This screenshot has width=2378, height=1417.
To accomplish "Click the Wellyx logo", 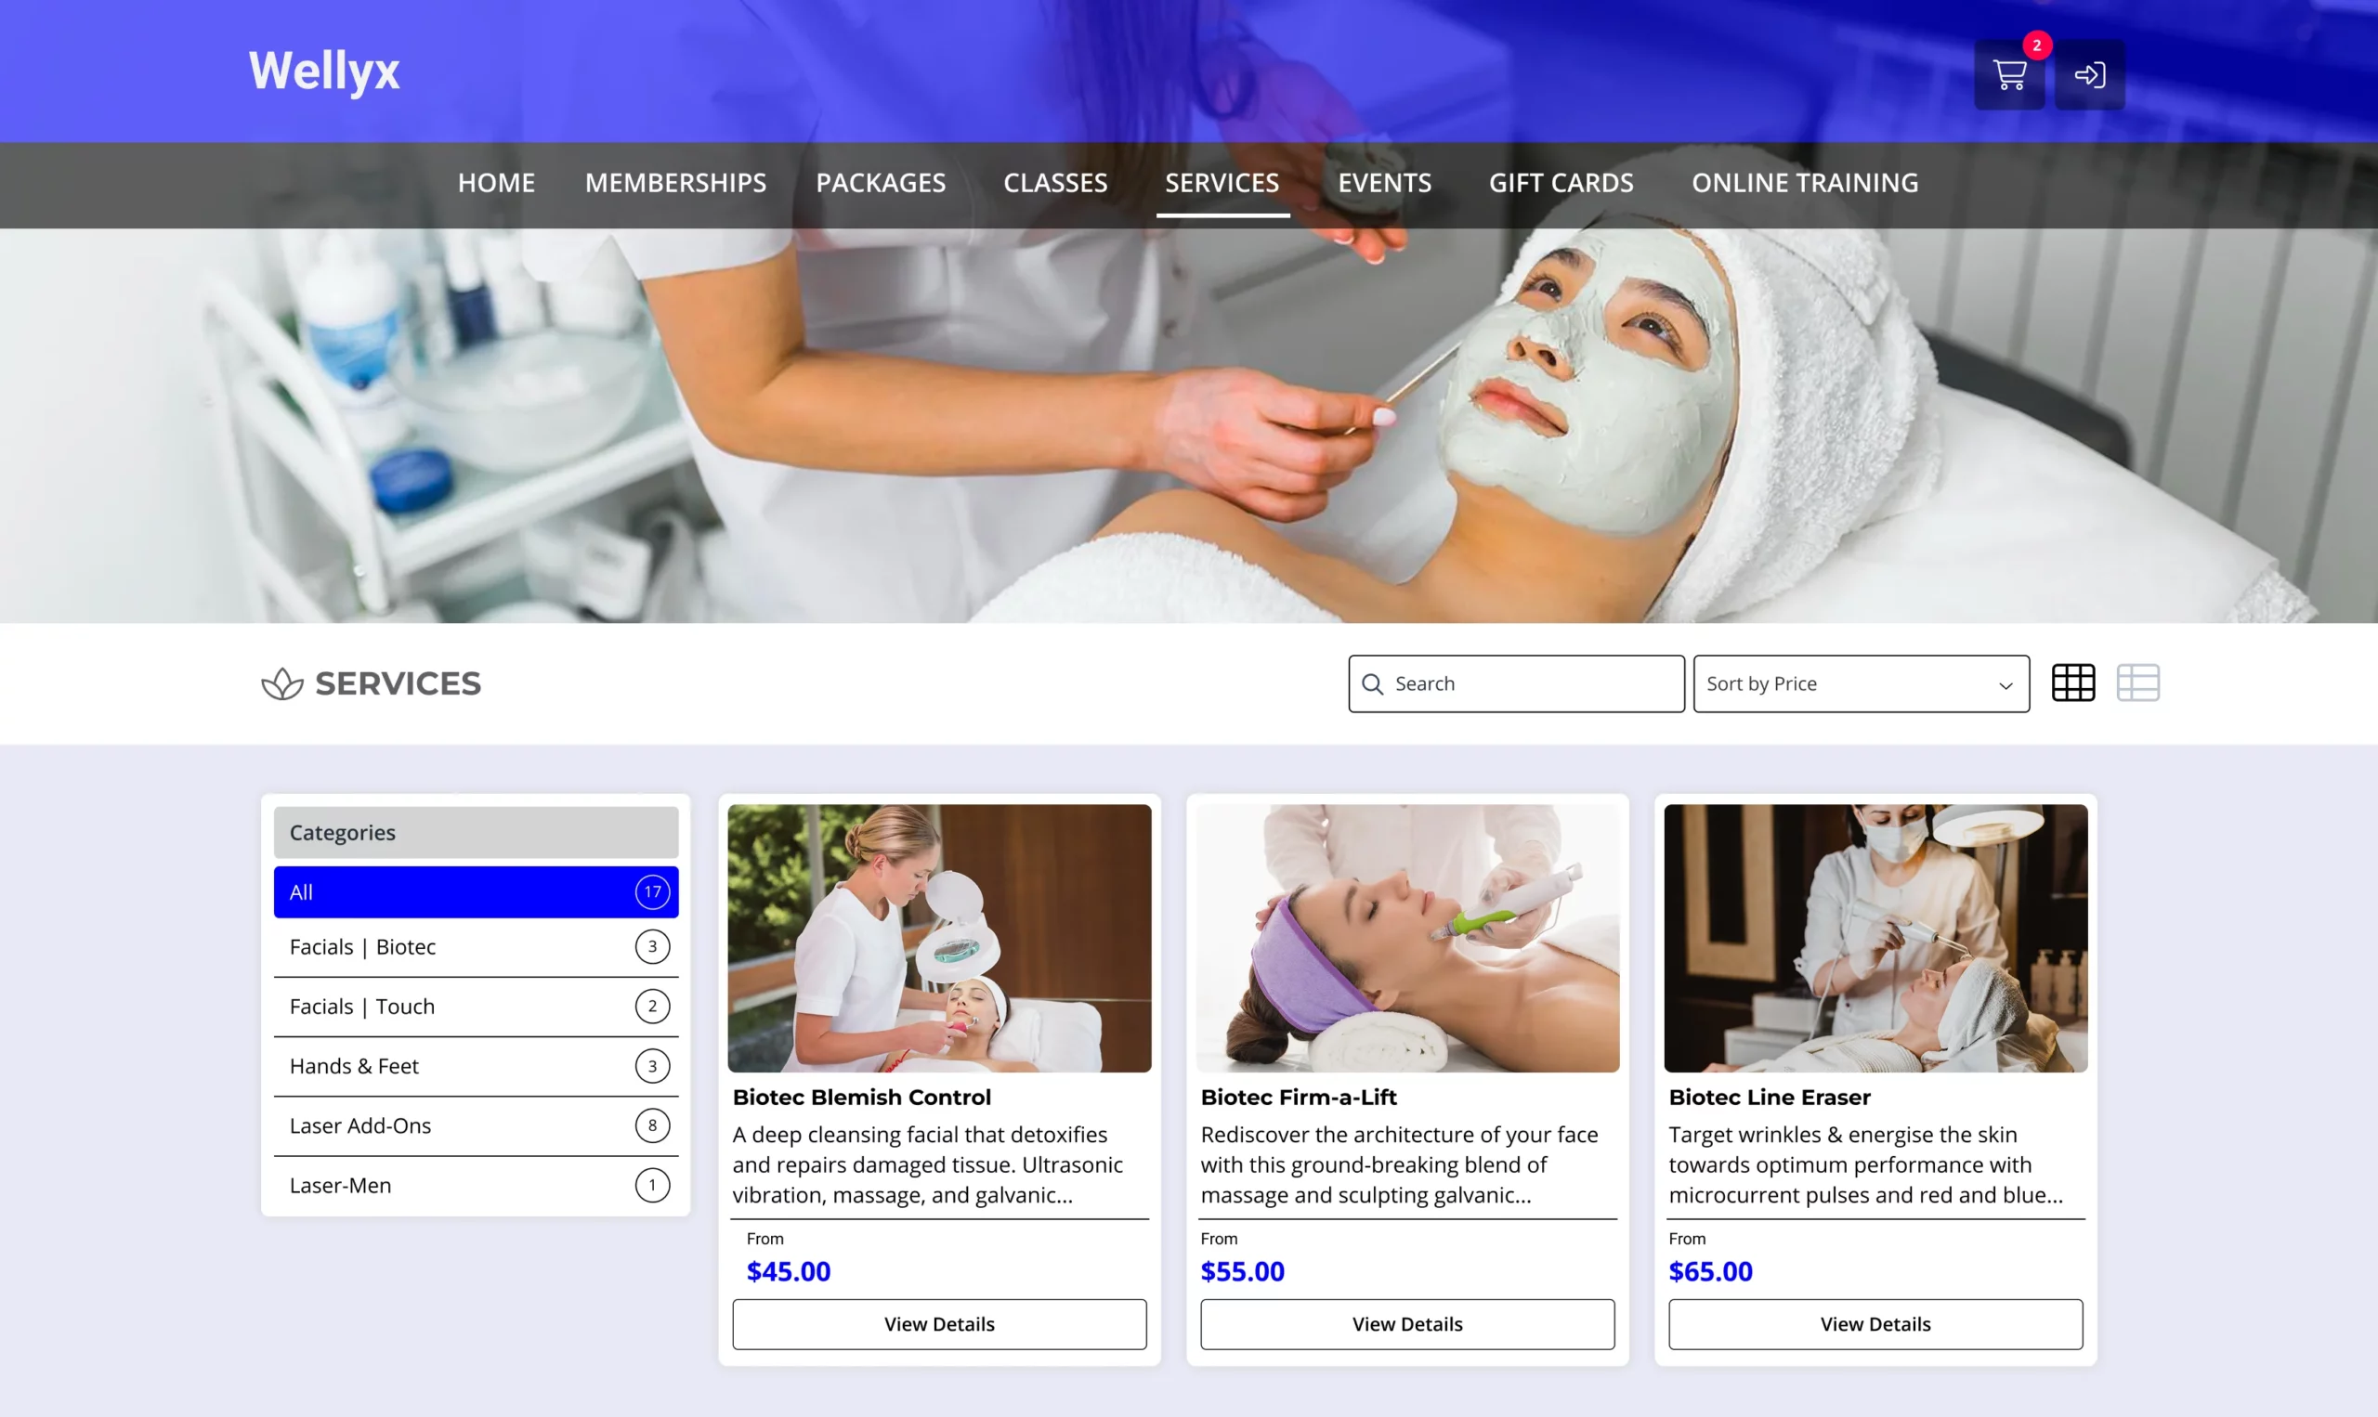I will [x=324, y=71].
